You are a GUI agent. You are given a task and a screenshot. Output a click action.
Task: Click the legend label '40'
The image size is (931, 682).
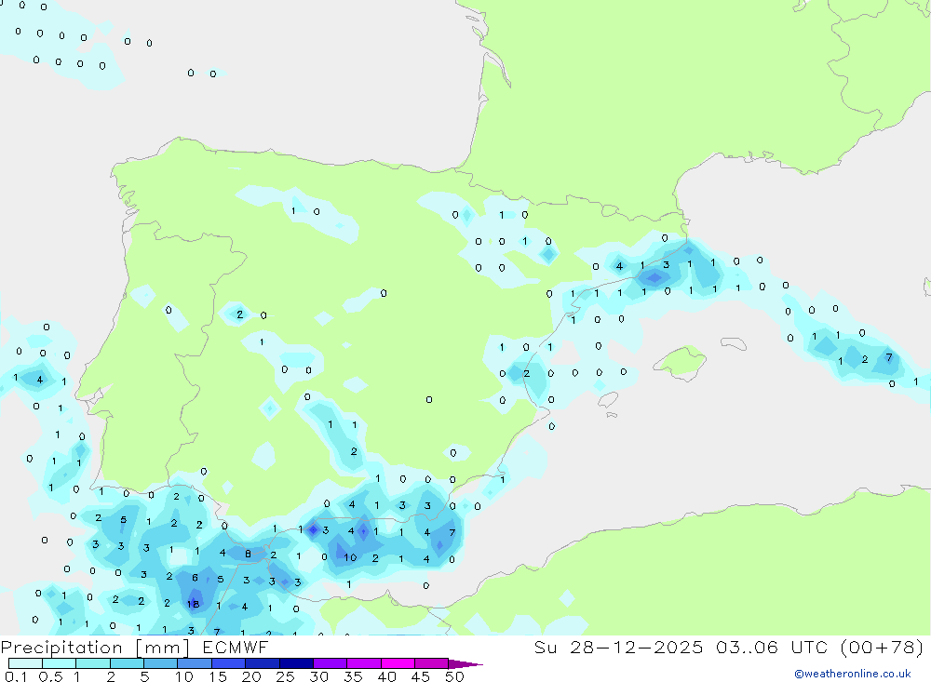[386, 676]
